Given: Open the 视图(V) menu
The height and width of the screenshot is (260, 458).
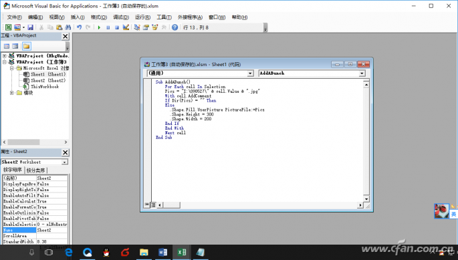Looking at the screenshot, I should tap(57, 17).
